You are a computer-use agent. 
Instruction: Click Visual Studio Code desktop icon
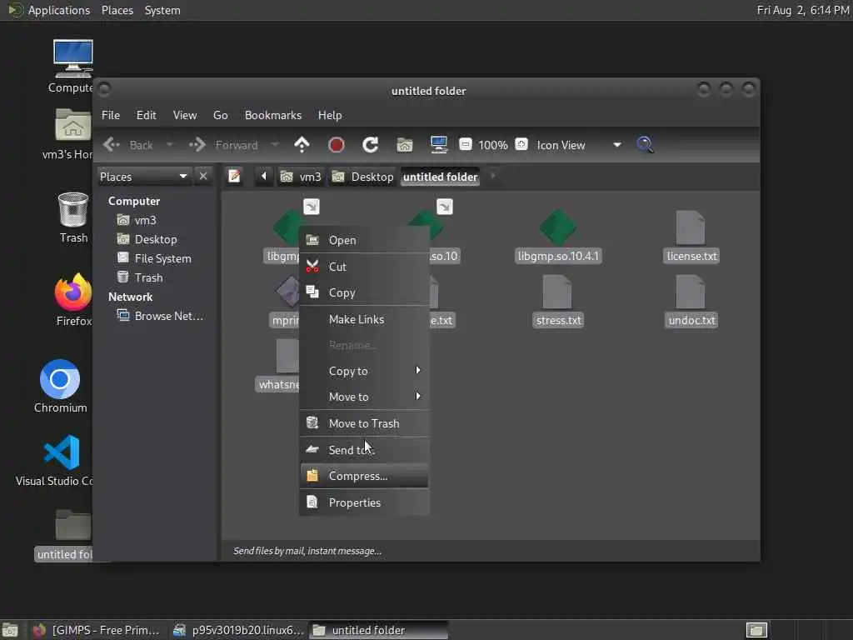coord(62,452)
